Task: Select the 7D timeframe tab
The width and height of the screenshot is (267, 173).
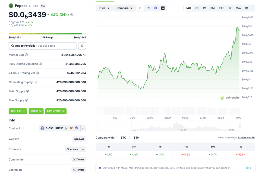Action: tap(197, 8)
